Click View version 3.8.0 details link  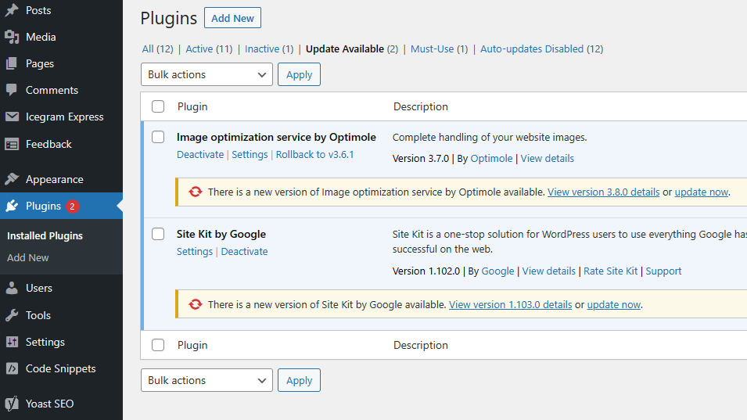604,192
